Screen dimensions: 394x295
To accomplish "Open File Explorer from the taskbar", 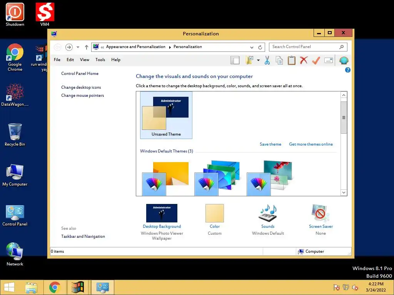I will point(31,287).
